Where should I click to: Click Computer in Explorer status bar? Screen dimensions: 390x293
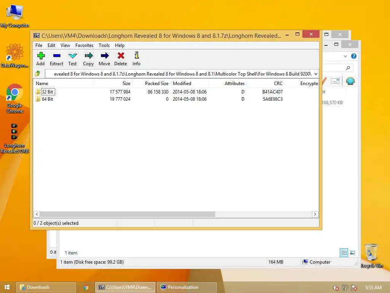click(316, 262)
